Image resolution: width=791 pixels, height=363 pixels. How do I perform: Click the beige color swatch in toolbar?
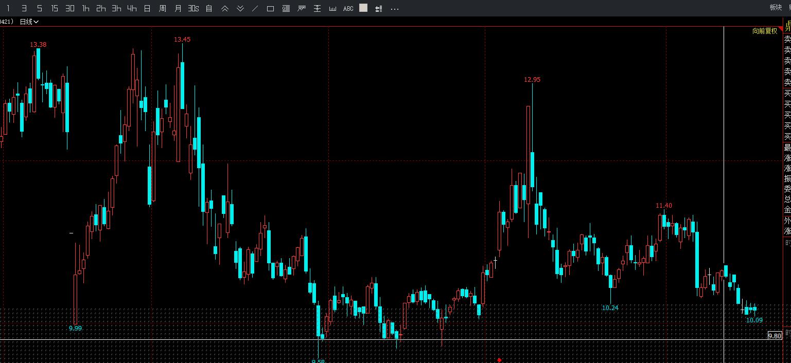coord(363,8)
